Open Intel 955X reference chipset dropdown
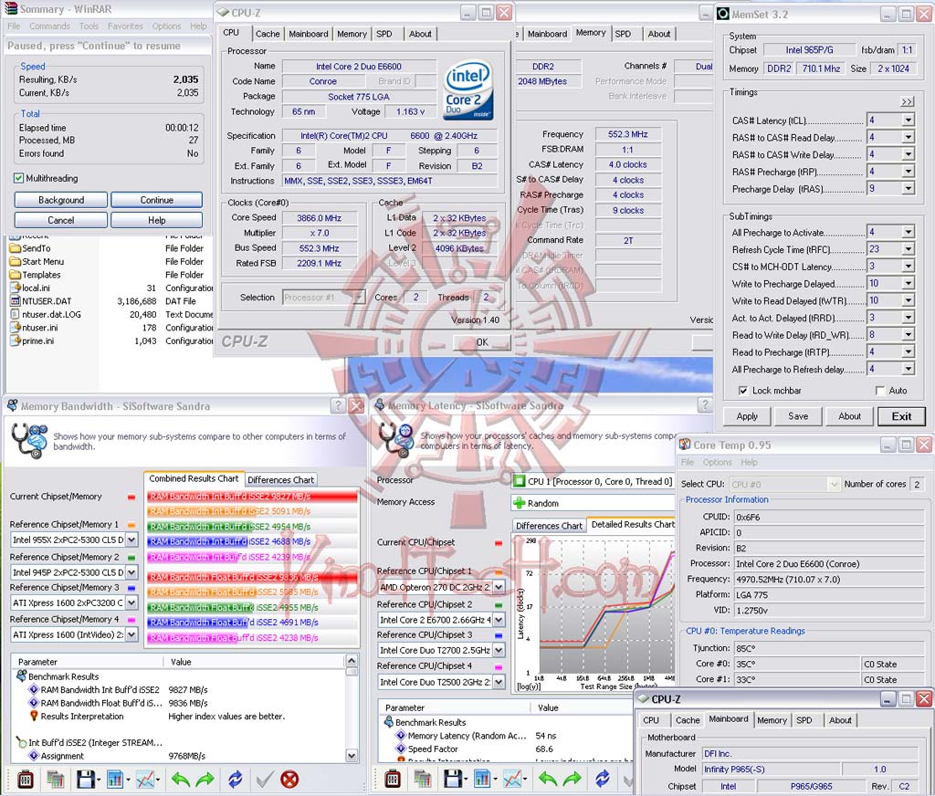 (131, 539)
